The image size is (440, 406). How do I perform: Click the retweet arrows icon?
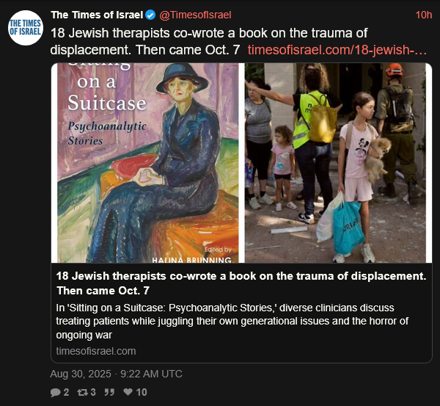[82, 392]
